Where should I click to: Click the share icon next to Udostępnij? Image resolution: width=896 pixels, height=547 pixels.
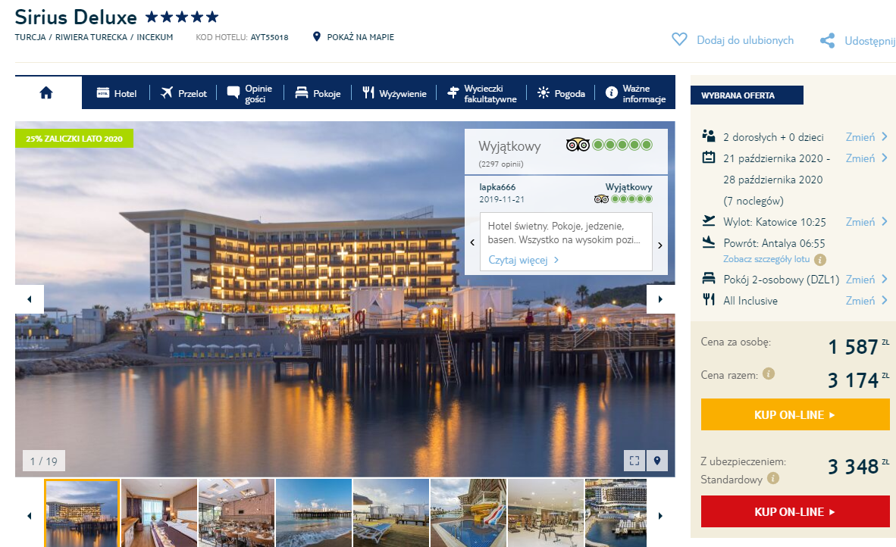click(828, 41)
